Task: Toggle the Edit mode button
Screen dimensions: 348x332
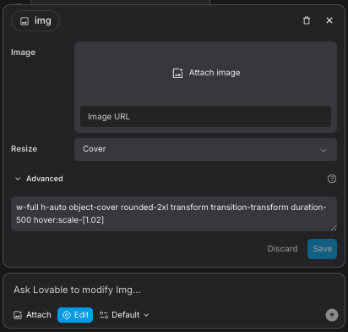Action: click(x=75, y=315)
